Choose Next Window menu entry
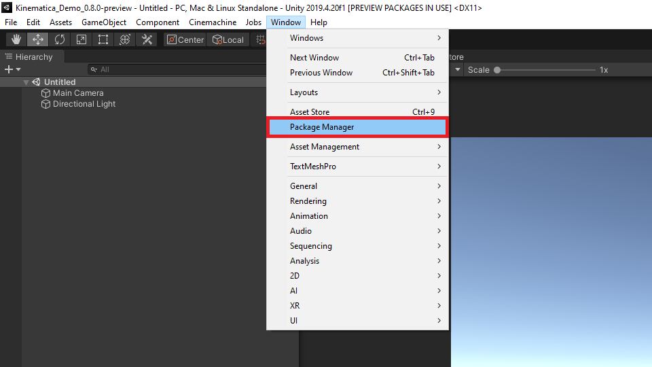652x367 pixels. (358, 58)
